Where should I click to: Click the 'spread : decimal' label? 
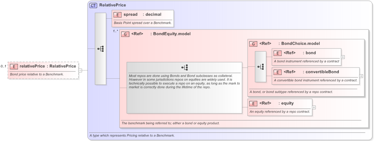click(142, 15)
